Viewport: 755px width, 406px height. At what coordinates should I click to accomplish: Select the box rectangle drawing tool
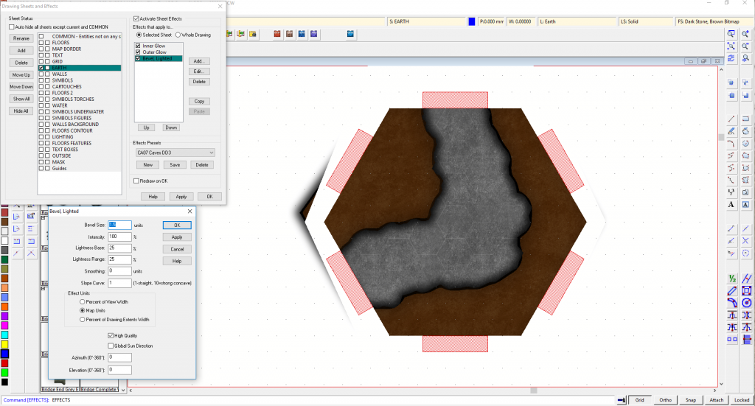coord(746,119)
